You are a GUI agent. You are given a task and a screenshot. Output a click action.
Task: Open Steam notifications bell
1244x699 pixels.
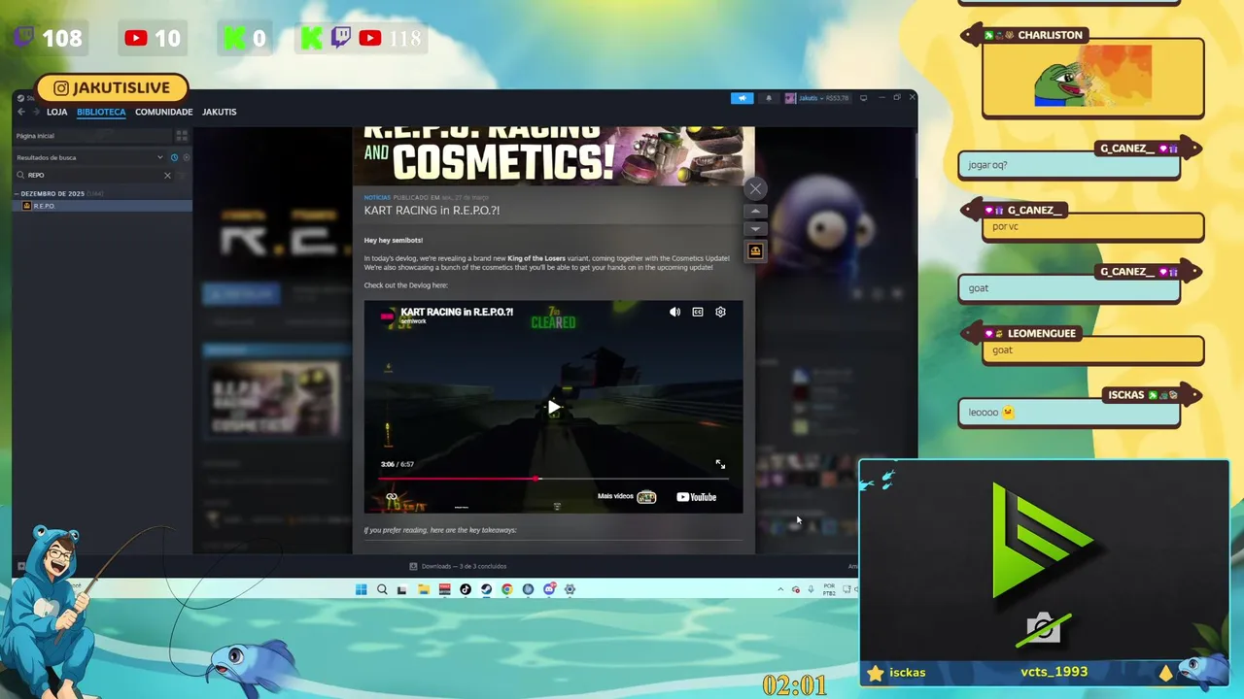pyautogui.click(x=769, y=98)
